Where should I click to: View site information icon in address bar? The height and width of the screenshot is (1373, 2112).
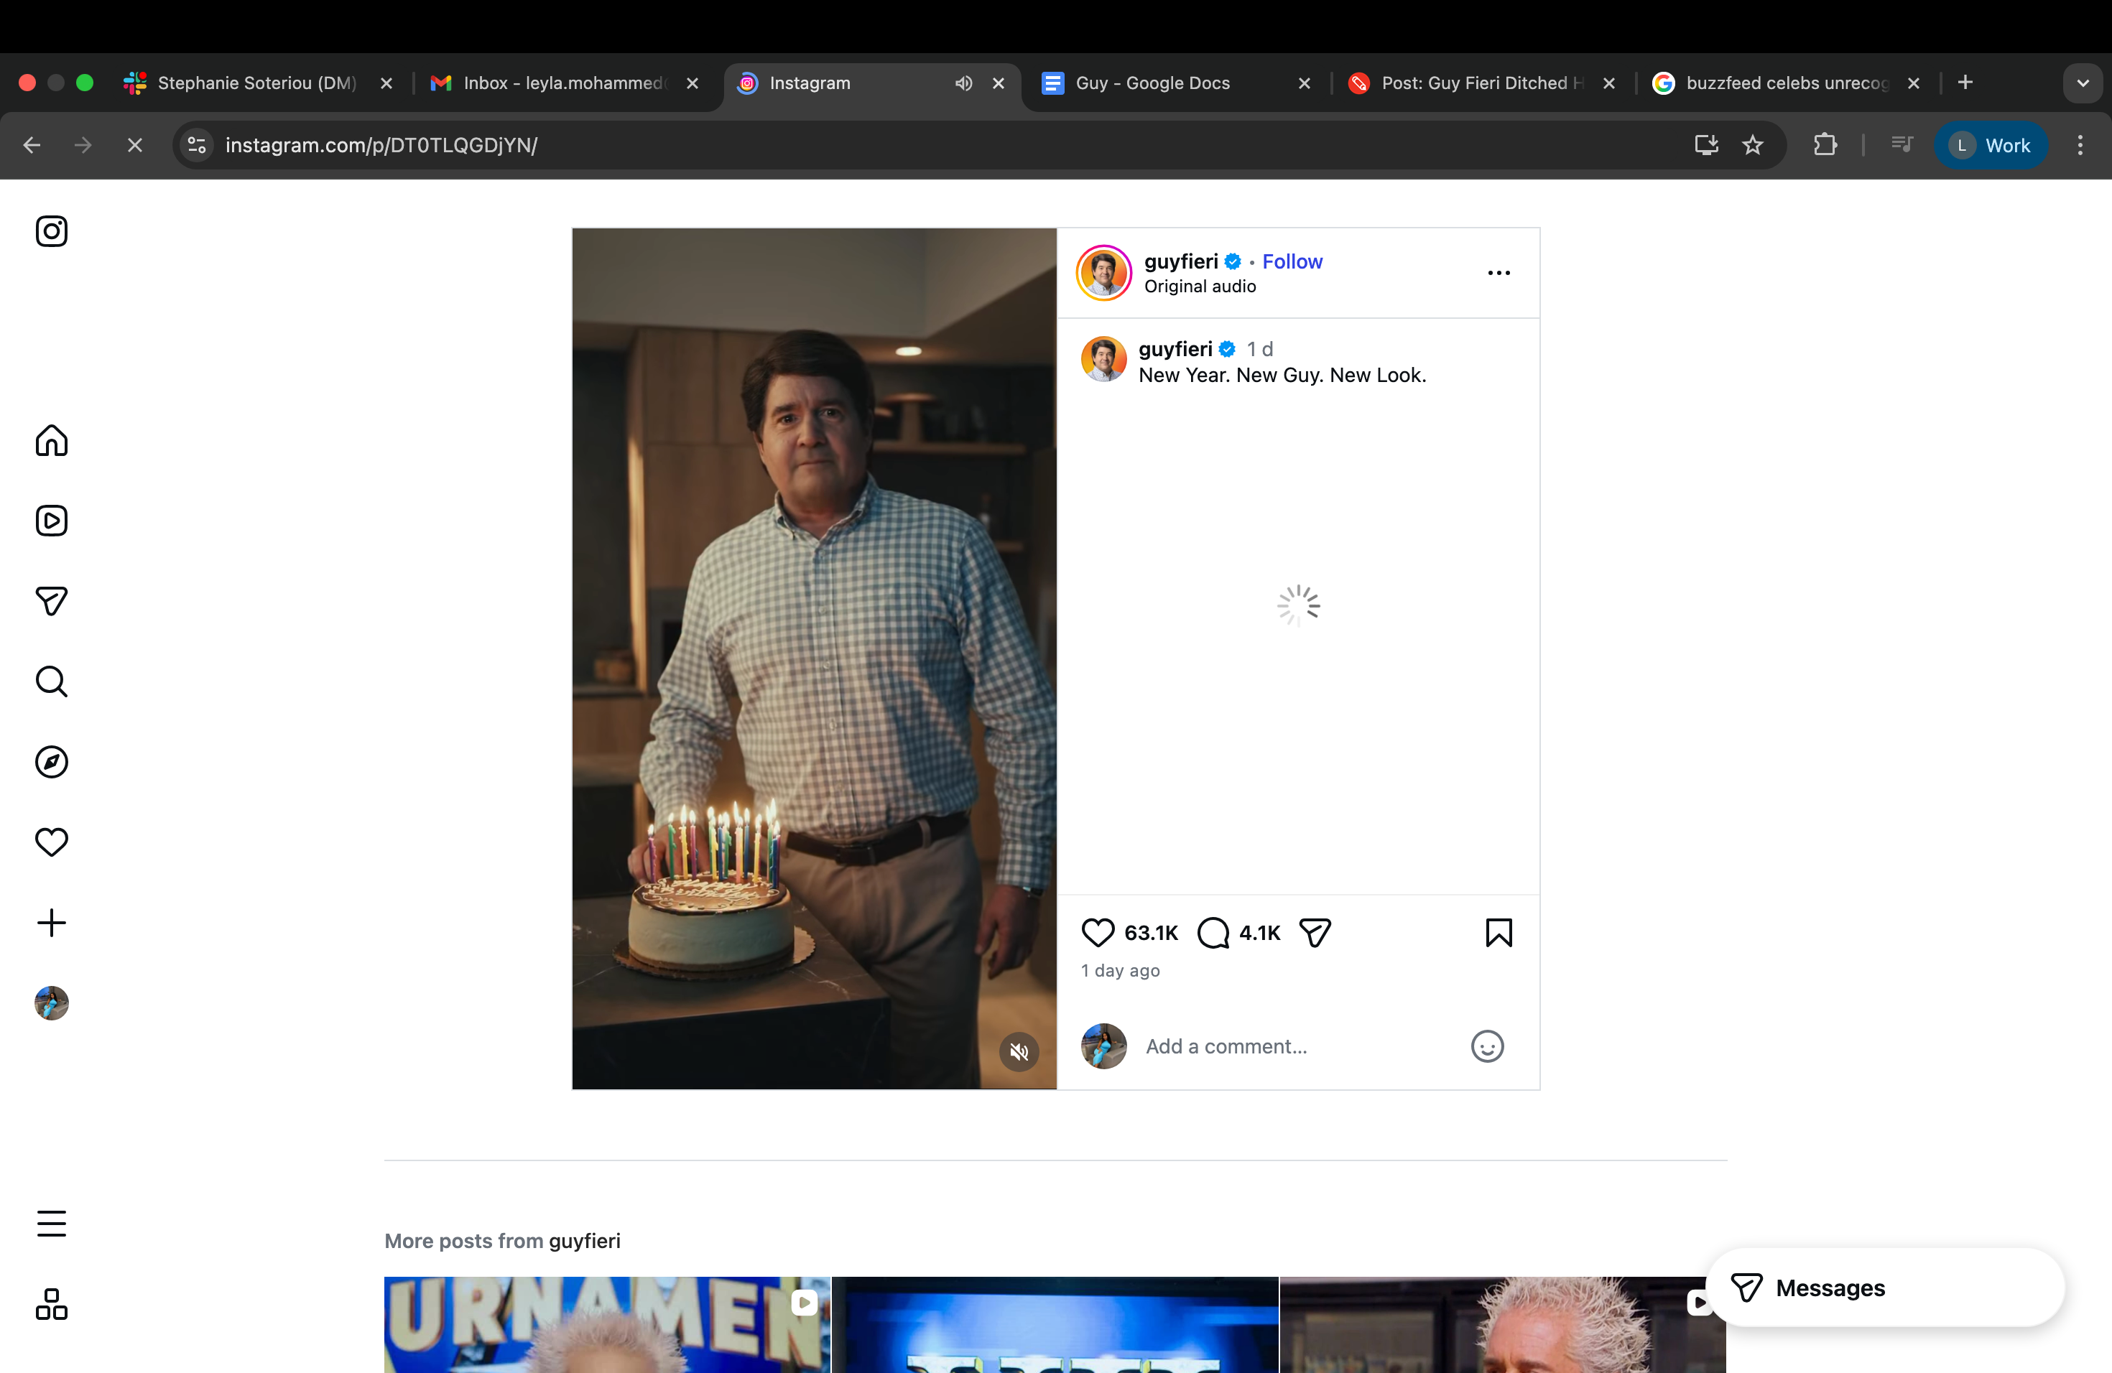(197, 146)
